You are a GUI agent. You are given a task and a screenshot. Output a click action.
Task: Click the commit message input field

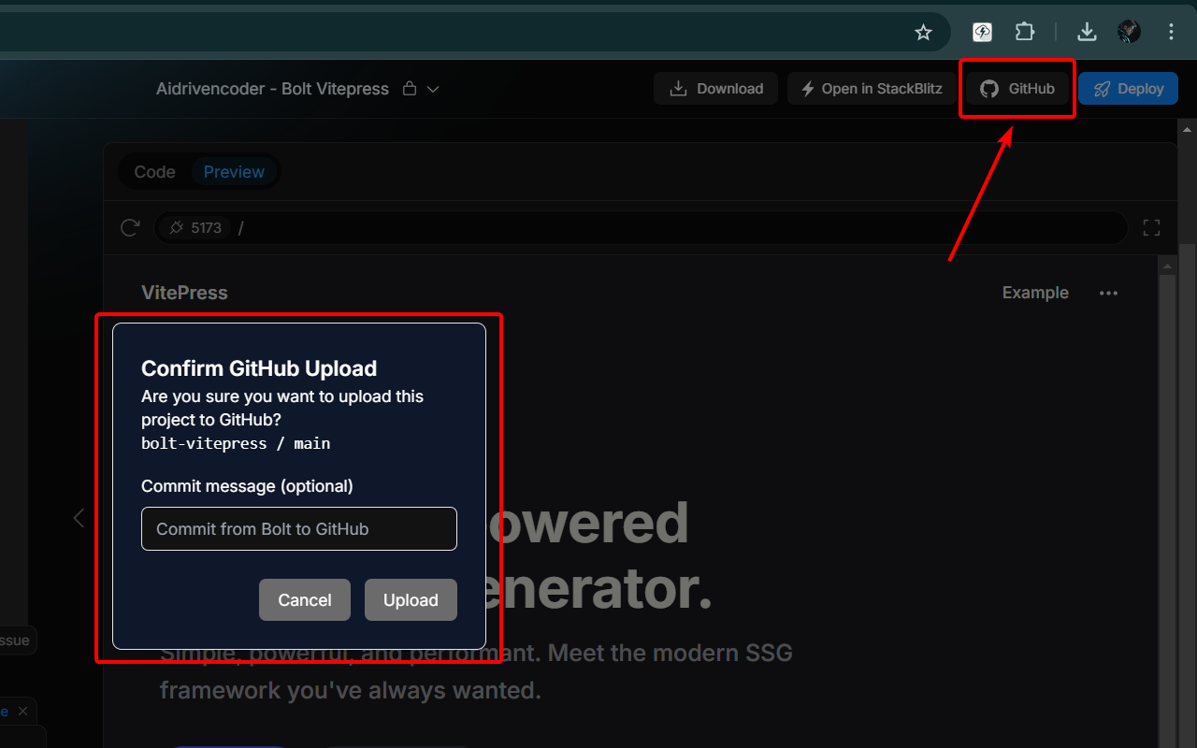tap(299, 528)
